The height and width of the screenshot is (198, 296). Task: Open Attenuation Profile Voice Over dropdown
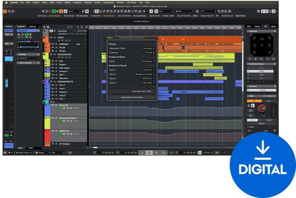[148, 48]
